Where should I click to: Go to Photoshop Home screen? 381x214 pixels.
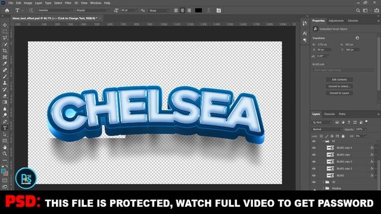click(7, 11)
